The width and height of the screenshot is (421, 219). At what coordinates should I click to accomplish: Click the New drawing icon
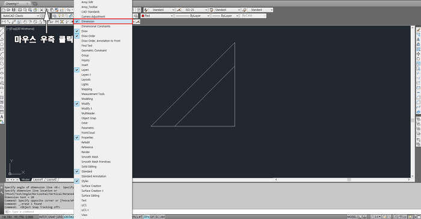pos(4,10)
